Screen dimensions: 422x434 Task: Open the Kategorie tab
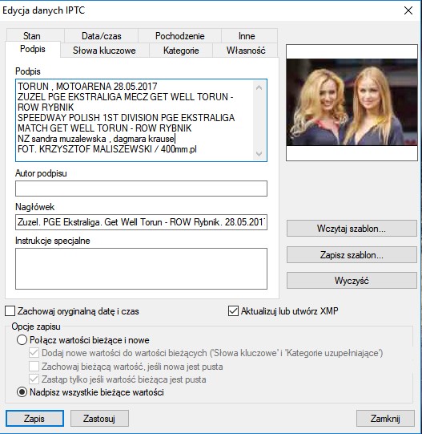[181, 51]
